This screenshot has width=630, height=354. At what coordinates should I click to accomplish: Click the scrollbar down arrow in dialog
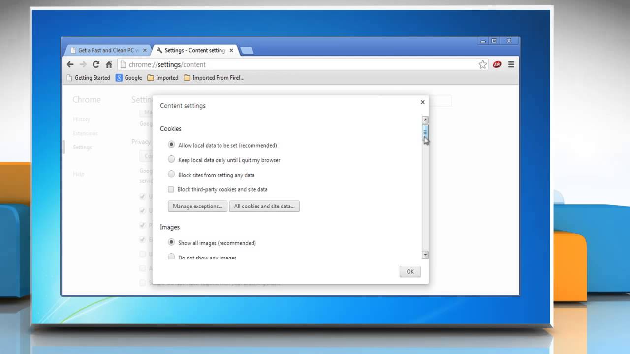point(425,255)
